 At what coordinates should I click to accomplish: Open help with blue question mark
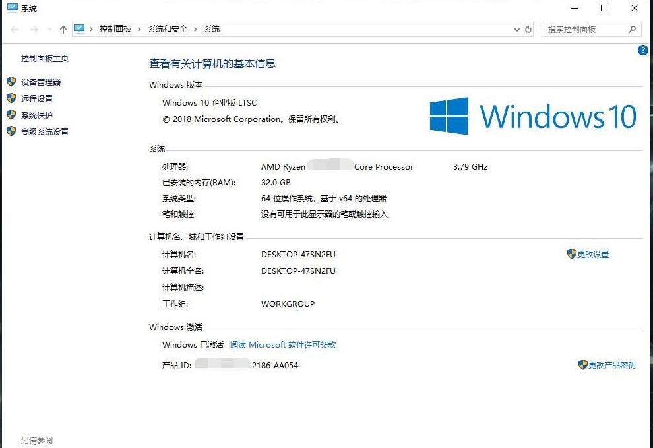pos(642,50)
